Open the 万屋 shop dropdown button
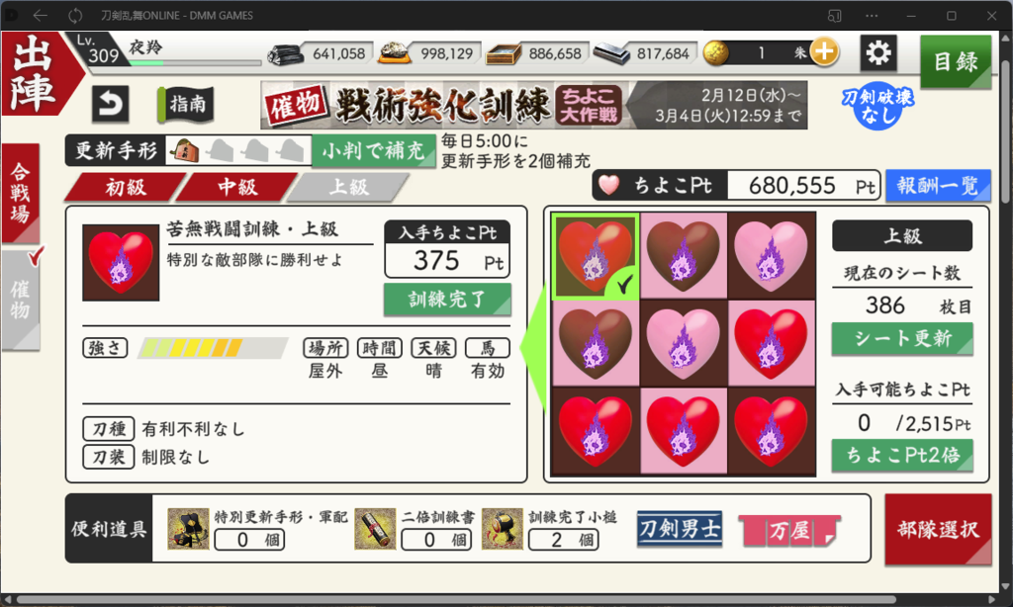1013x607 pixels. (x=789, y=530)
